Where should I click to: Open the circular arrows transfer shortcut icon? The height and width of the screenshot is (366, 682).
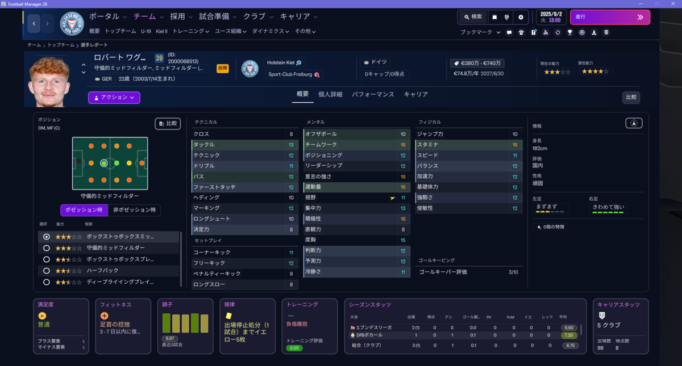pos(558,32)
